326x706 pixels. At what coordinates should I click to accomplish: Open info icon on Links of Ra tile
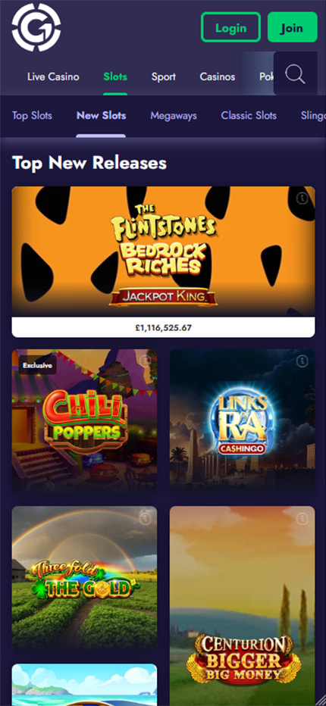point(302,361)
